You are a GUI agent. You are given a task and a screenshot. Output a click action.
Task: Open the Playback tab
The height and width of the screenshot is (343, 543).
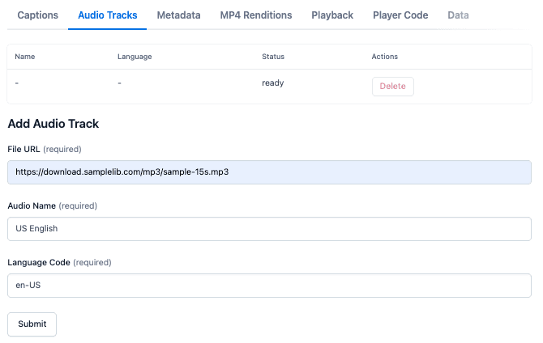point(332,15)
